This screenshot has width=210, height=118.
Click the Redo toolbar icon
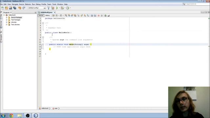coord(24,8)
